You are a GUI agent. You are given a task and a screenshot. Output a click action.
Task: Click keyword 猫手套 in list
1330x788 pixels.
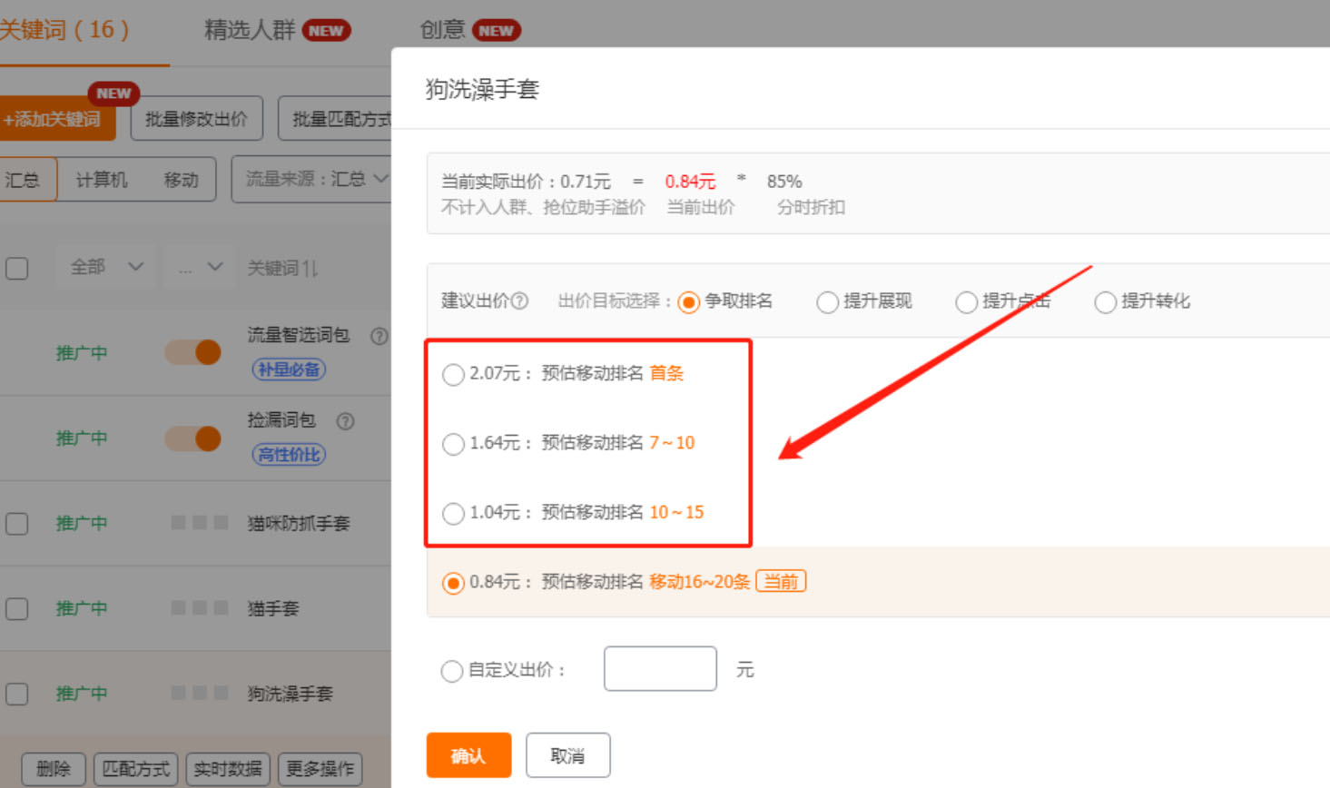pyautogui.click(x=273, y=608)
